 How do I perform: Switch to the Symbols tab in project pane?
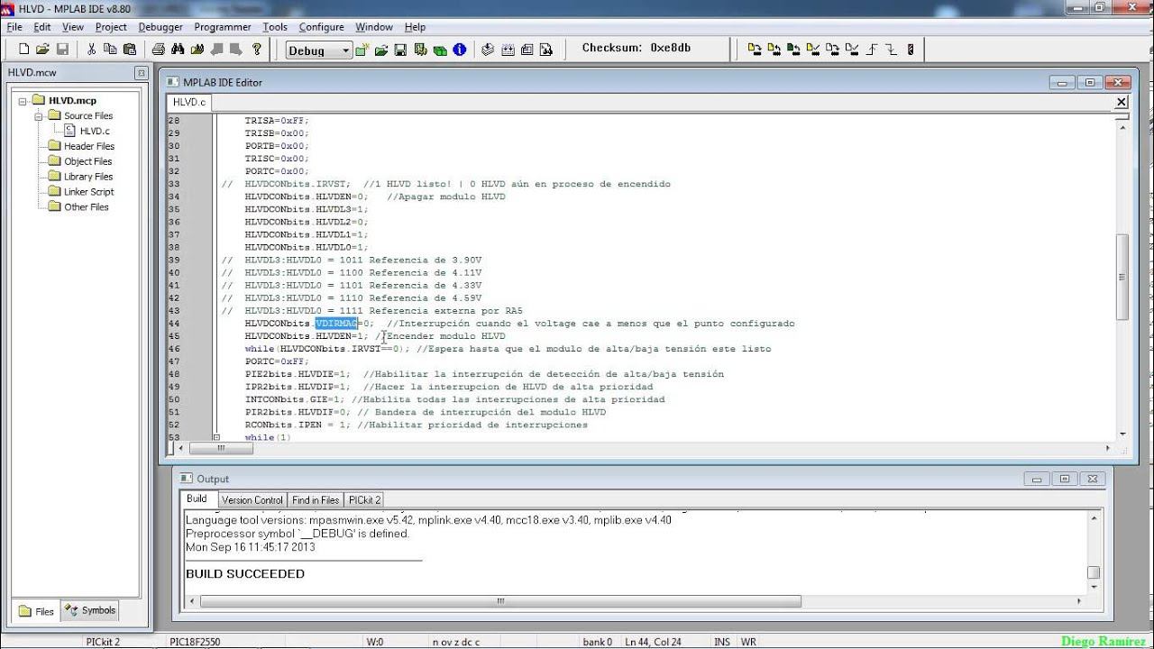pos(90,610)
